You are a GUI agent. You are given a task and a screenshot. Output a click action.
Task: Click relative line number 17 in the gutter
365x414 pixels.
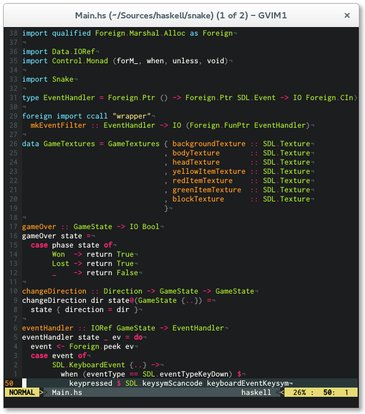pos(13,227)
